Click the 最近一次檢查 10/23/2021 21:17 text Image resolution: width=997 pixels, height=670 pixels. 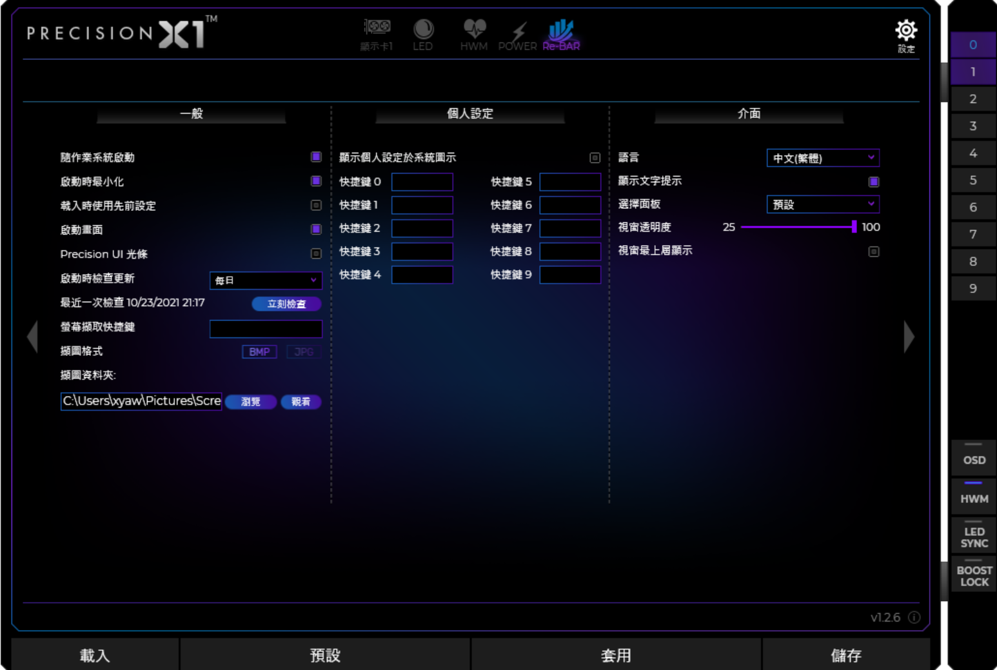tap(132, 302)
